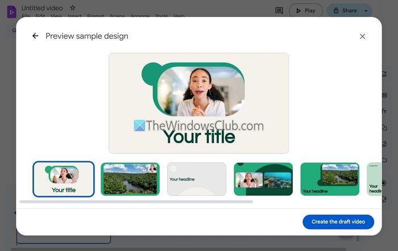
Task: Click the Play button in background window
Action: click(306, 11)
